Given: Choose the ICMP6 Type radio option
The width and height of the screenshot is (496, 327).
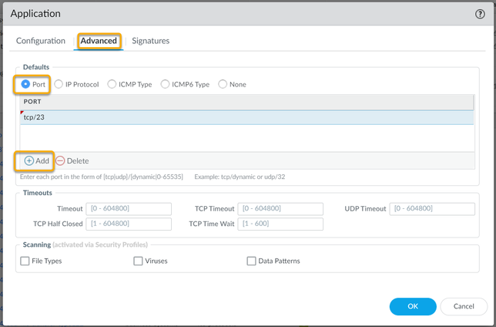Looking at the screenshot, I should [x=166, y=84].
